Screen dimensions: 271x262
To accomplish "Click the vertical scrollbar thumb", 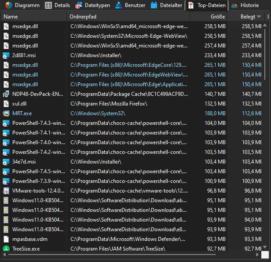I will click(265, 55).
